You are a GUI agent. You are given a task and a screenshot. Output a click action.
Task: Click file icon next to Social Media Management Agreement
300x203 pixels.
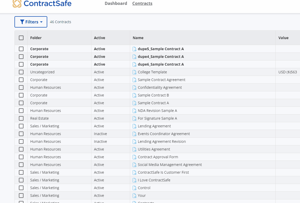(x=134, y=165)
